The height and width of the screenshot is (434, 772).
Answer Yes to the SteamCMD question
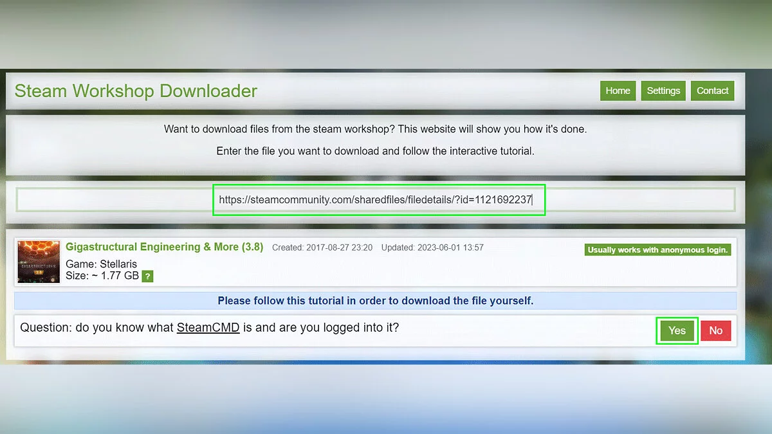point(677,330)
